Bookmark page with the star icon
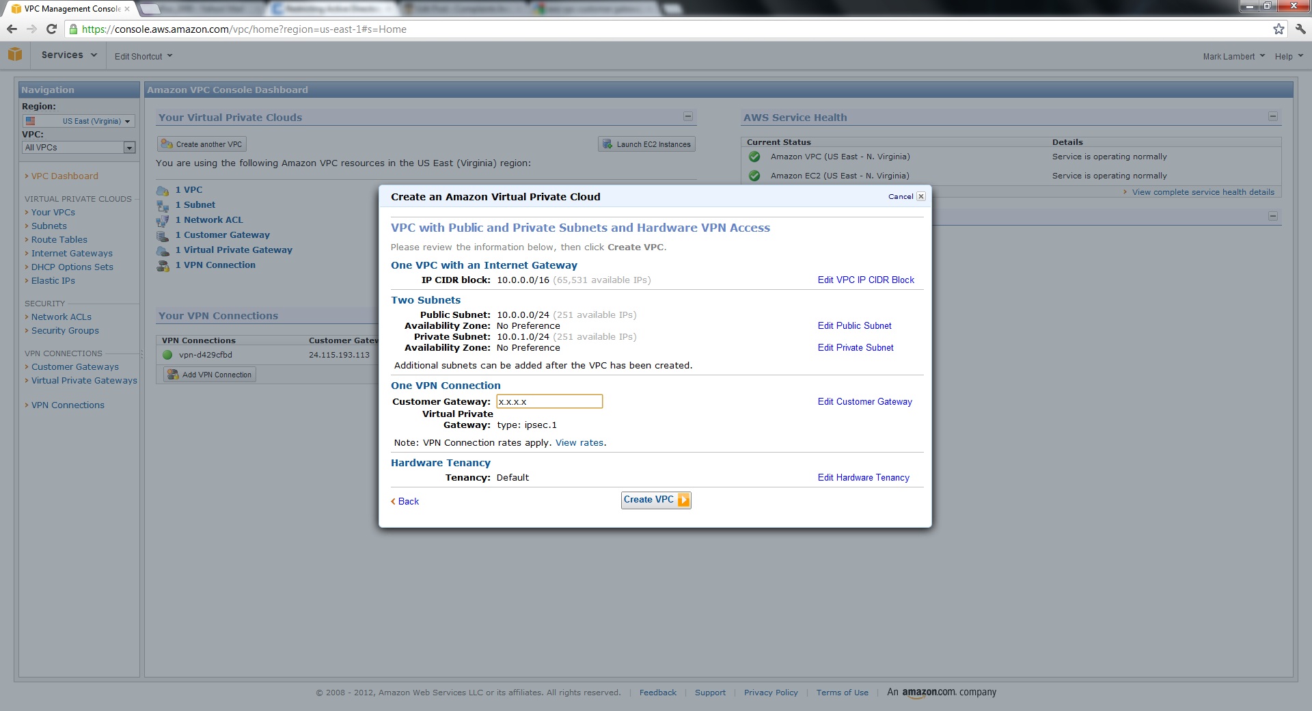 (1279, 29)
